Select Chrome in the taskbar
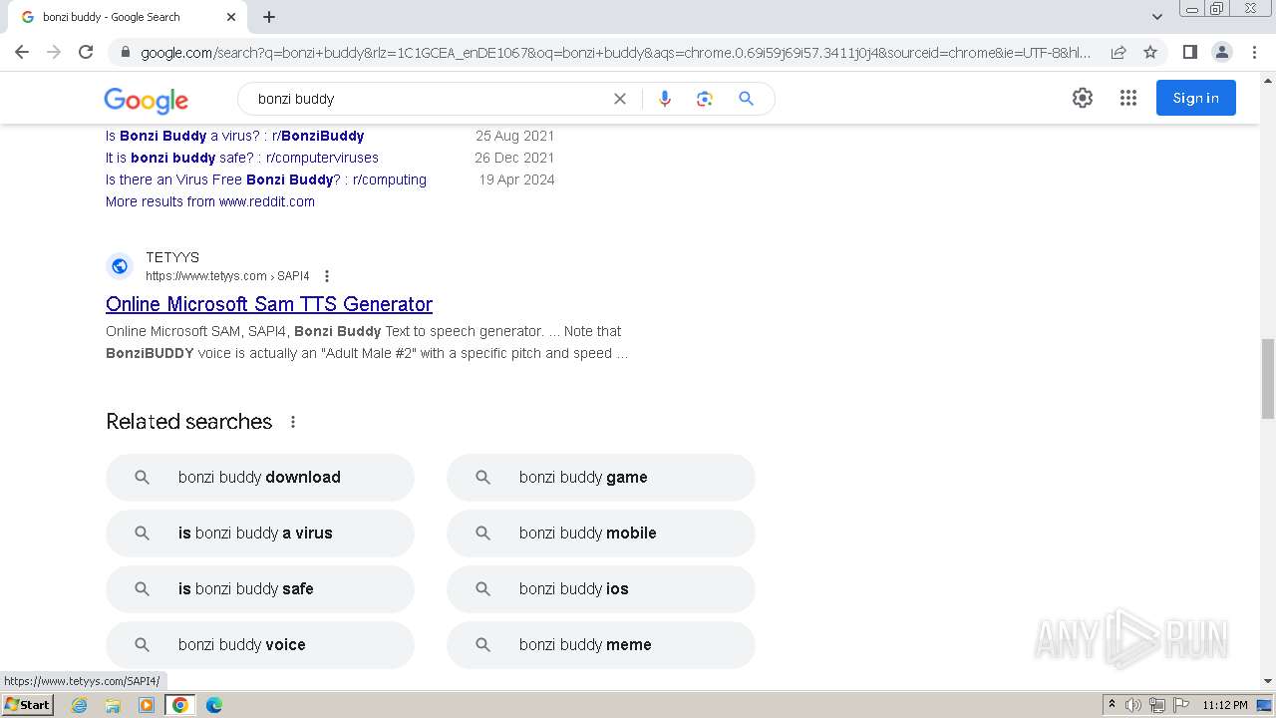Image resolution: width=1276 pixels, height=718 pixels. click(x=180, y=705)
